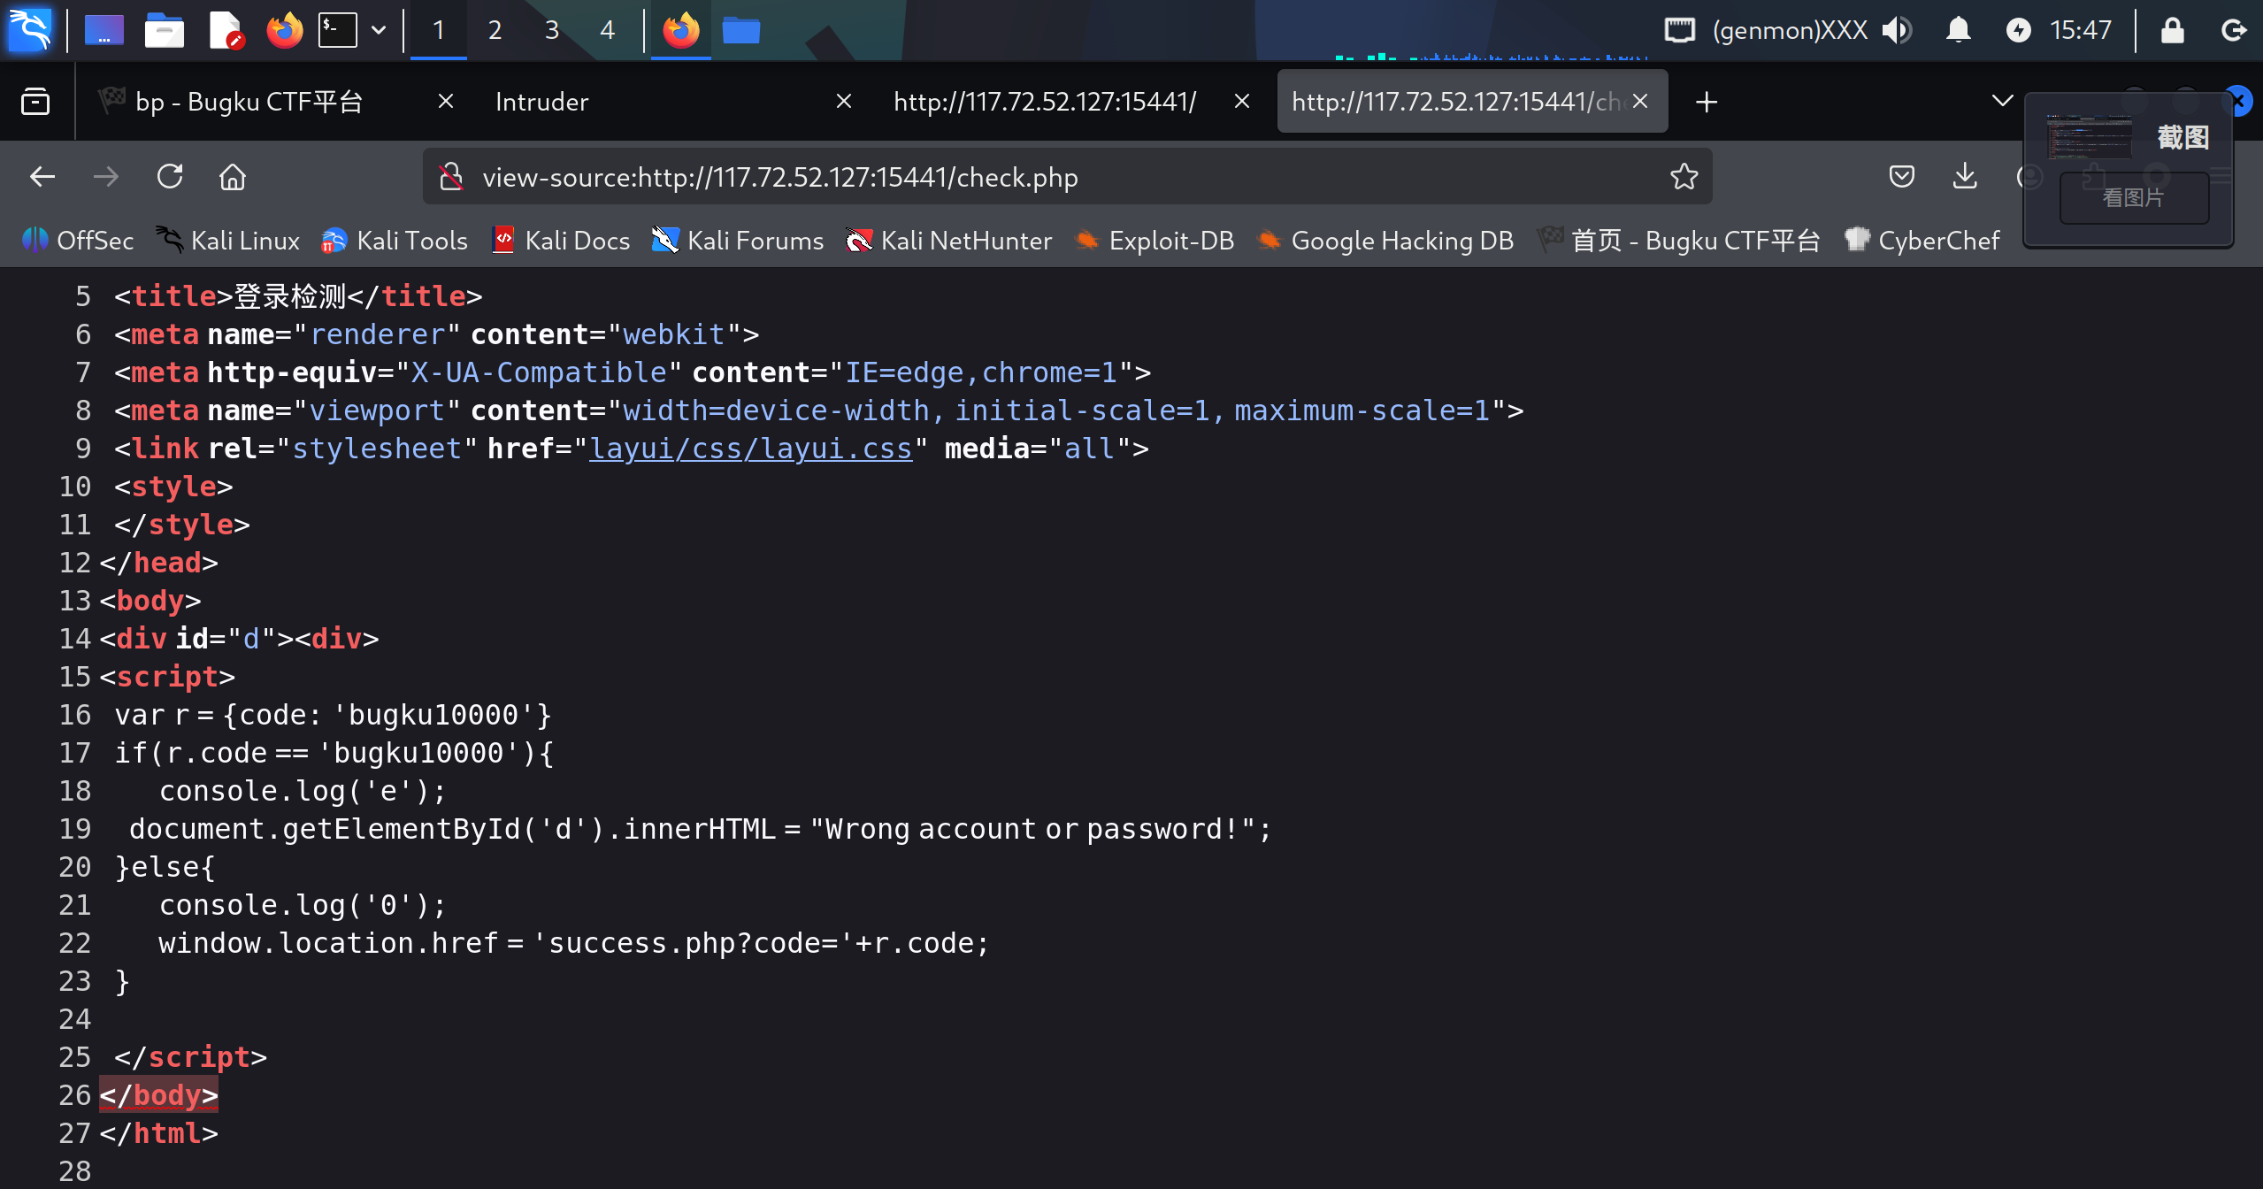This screenshot has height=1189, width=2263.
Task: Open a new tab with plus button
Action: pyautogui.click(x=1707, y=102)
